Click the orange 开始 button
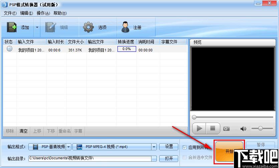 (x=229, y=151)
